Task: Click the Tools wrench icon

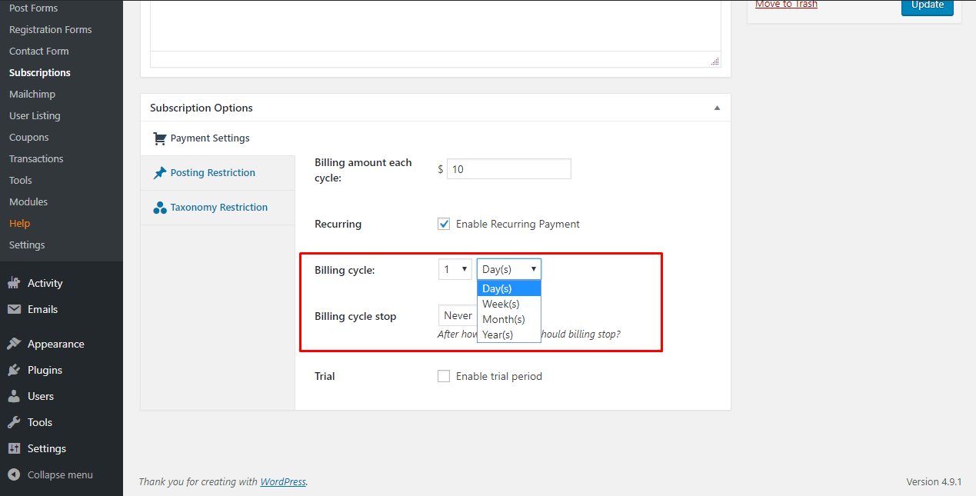Action: click(x=14, y=422)
